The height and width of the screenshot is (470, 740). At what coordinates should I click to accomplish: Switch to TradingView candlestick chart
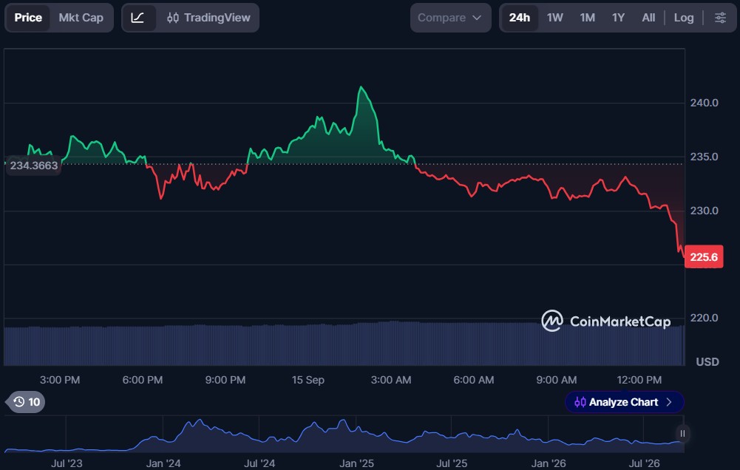click(x=208, y=18)
